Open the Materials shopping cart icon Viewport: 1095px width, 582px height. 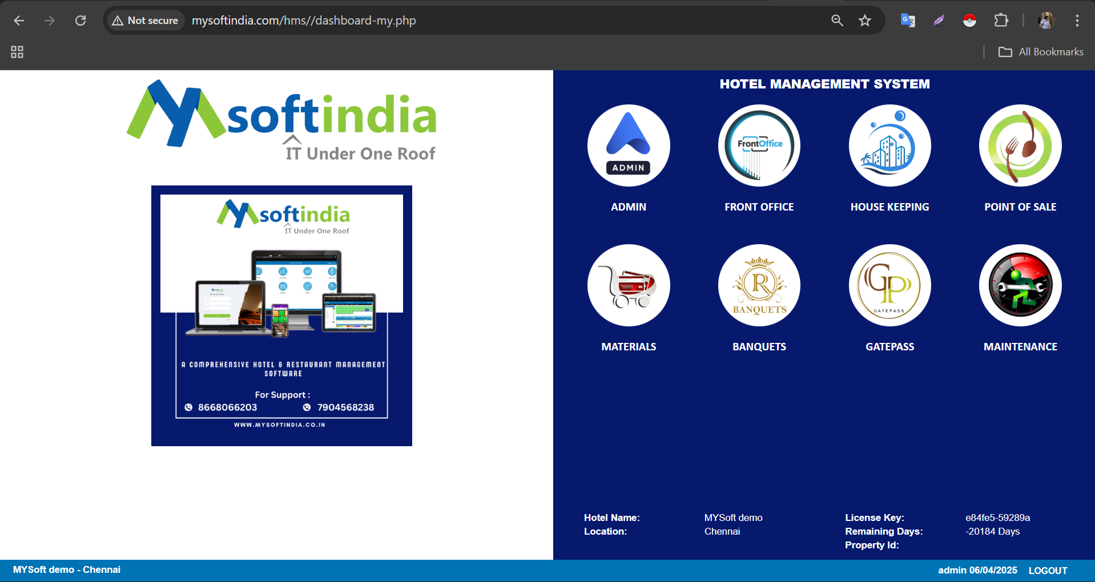pos(629,285)
